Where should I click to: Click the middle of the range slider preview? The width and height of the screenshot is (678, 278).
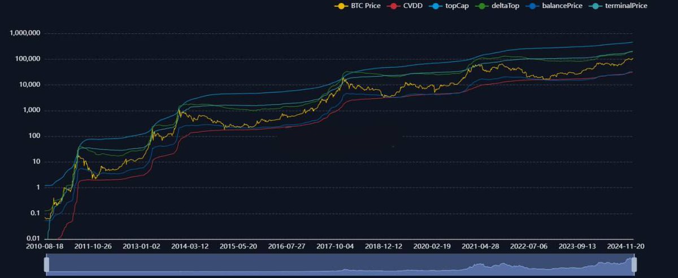(340, 264)
